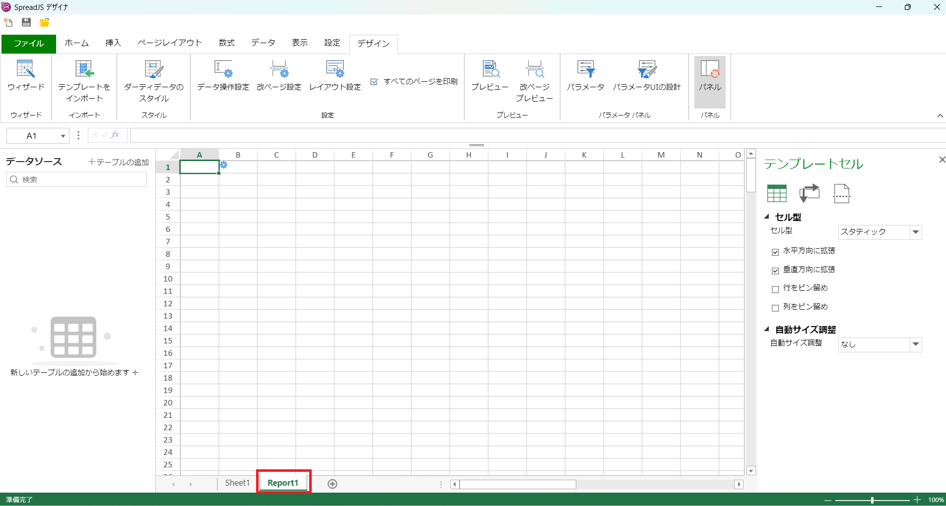Switch to the 設定 tab
The height and width of the screenshot is (506, 946).
pyautogui.click(x=333, y=43)
